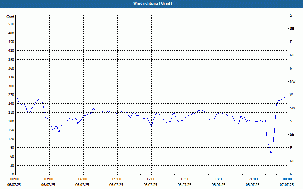
Task: Select SE compass label beside the 480 gridline
Action: coord(292,29)
